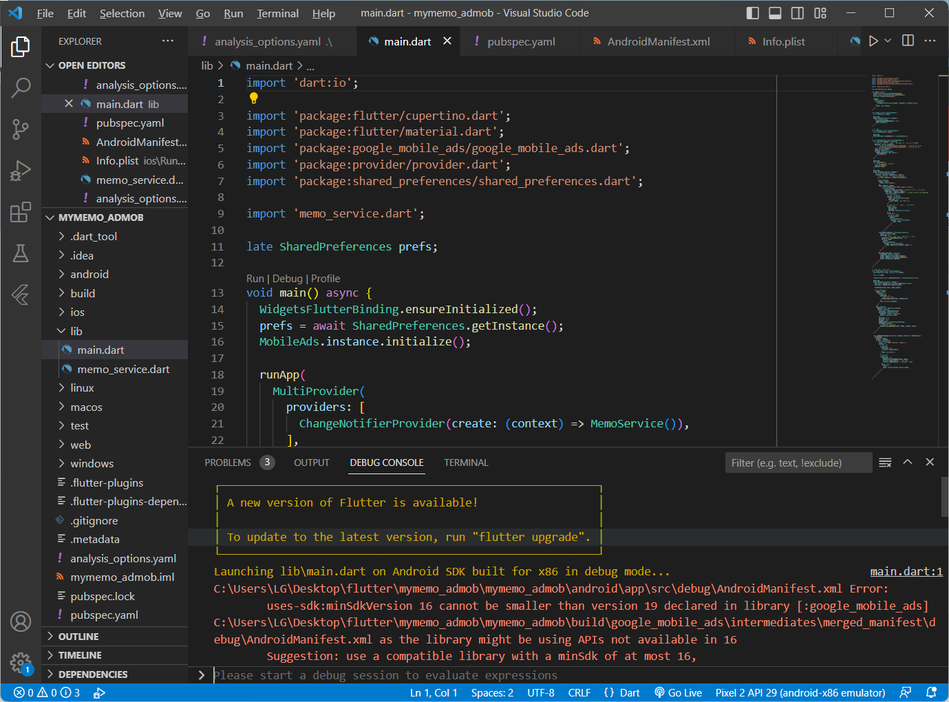This screenshot has height=702, width=949.
Task: Click the Explorer more actions ellipsis
Action: 168,41
